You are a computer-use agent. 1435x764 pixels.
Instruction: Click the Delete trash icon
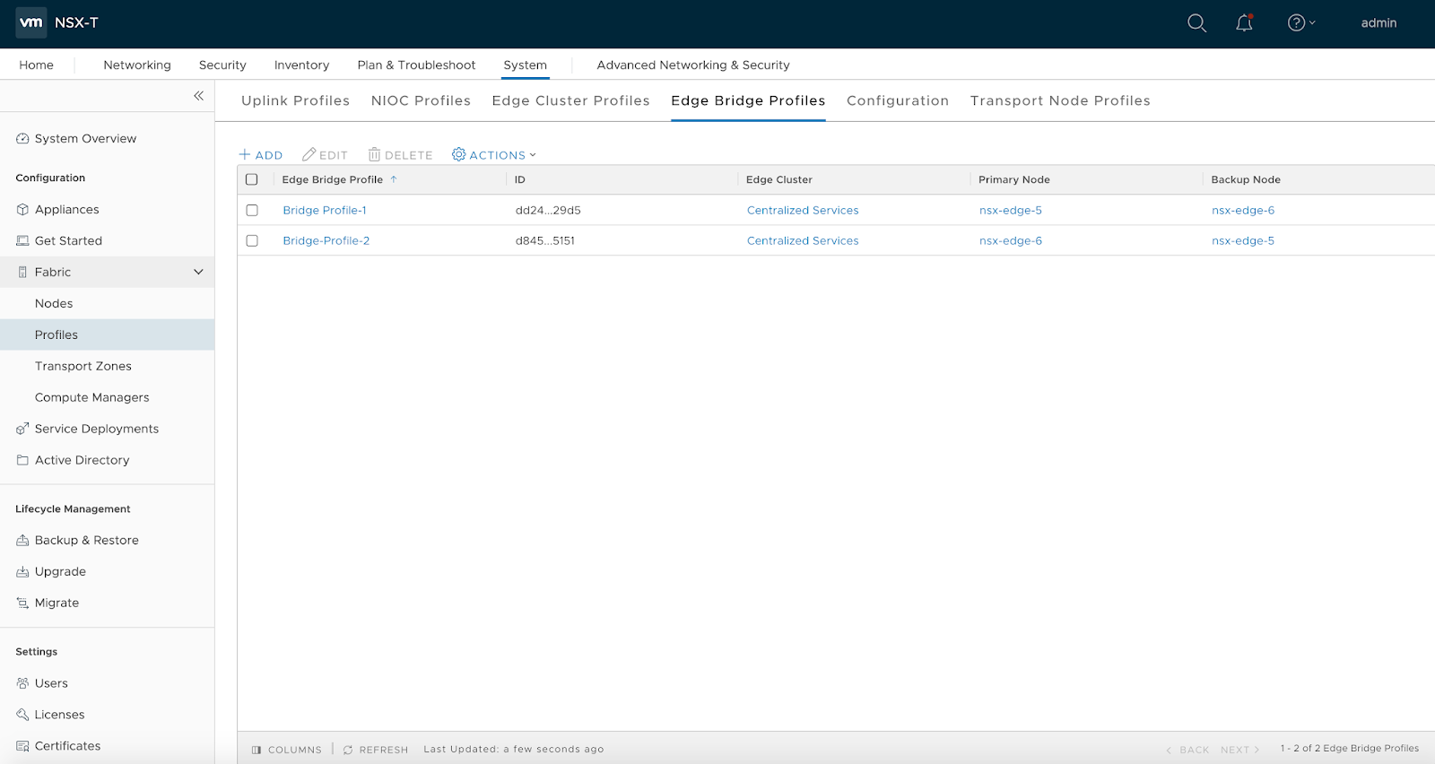374,155
